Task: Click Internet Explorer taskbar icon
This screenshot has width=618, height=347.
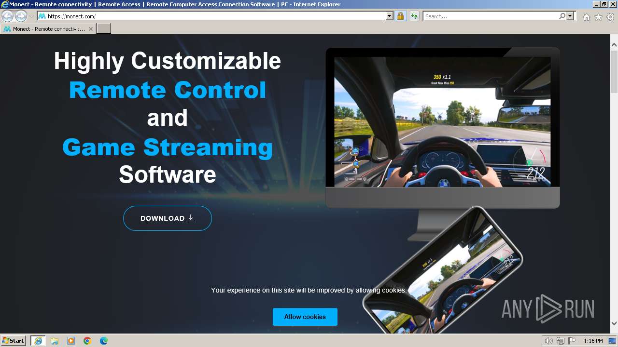Action: pyautogui.click(x=38, y=341)
